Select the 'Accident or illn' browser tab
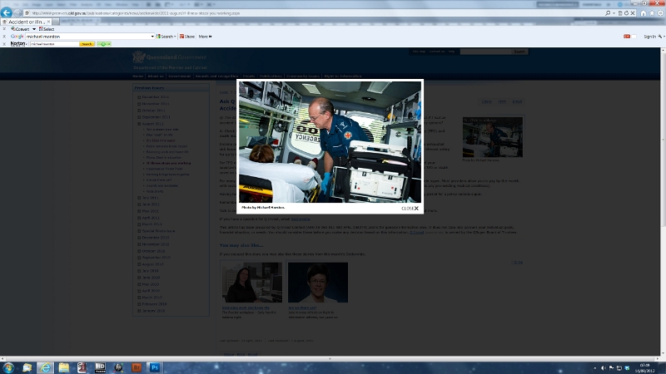 coord(26,22)
